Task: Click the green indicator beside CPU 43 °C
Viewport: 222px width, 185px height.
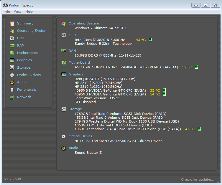Action: [x=150, y=39]
